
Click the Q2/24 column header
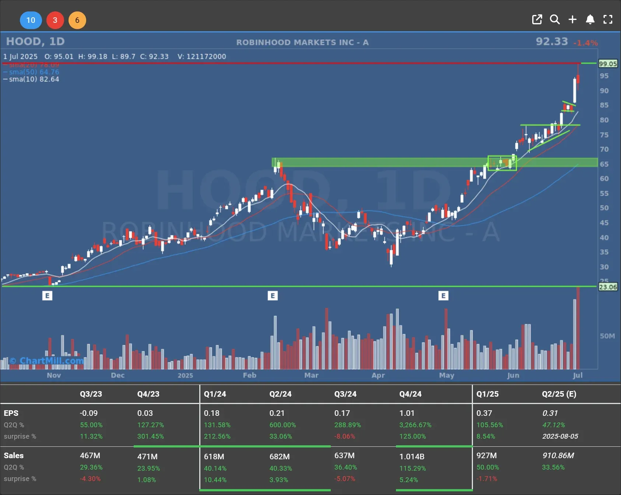point(280,394)
